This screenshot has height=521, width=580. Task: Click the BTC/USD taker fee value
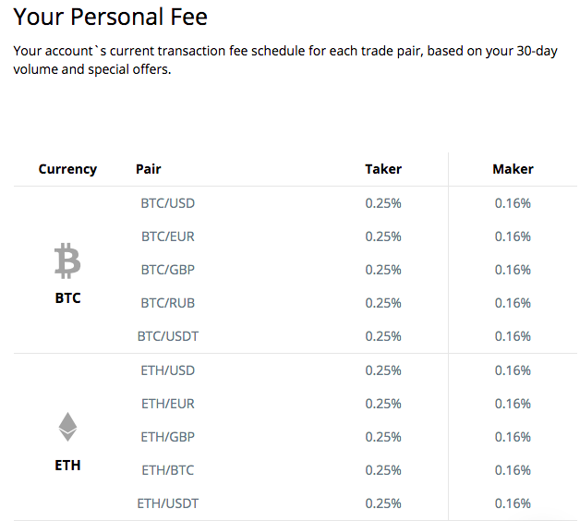click(x=383, y=203)
